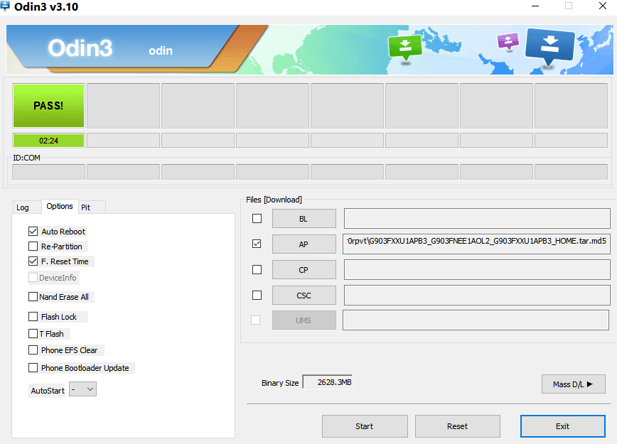The width and height of the screenshot is (617, 444).
Task: Click the BL file path field
Action: click(x=477, y=218)
